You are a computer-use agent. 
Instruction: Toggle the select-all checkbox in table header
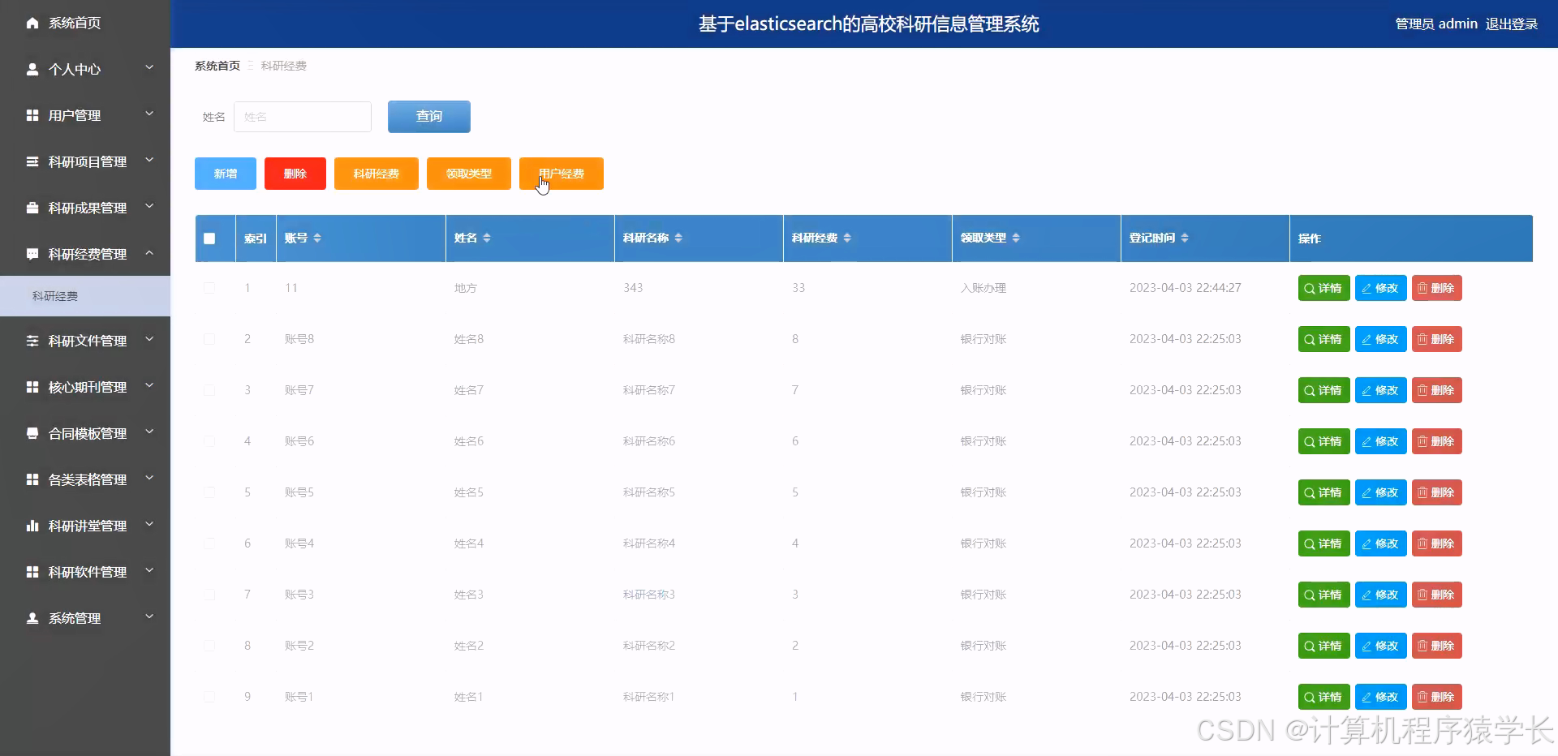(x=209, y=238)
